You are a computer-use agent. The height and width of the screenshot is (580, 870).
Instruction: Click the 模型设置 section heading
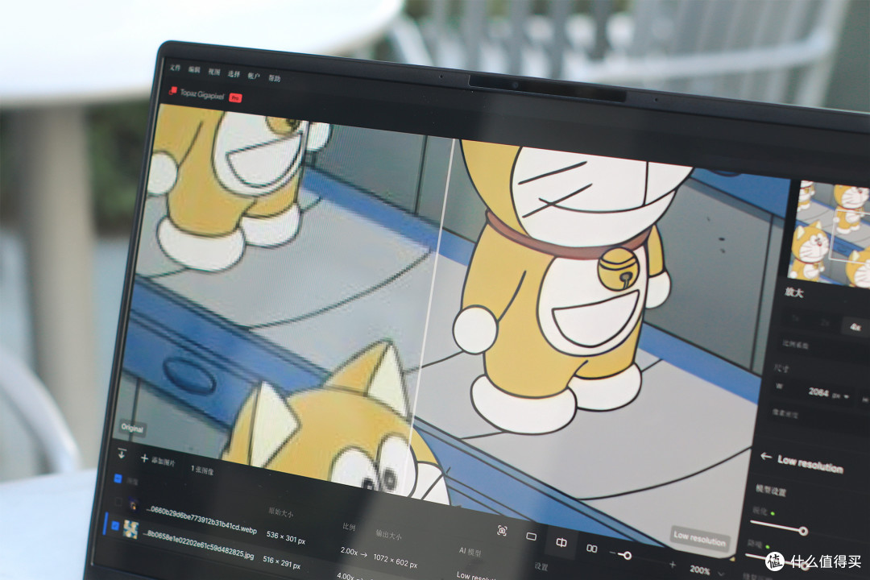click(771, 490)
